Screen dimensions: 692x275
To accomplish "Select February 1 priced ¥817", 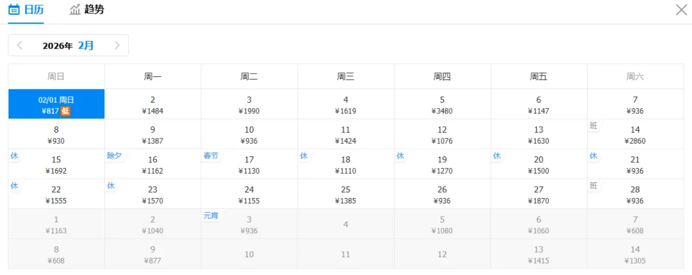I will tap(56, 104).
